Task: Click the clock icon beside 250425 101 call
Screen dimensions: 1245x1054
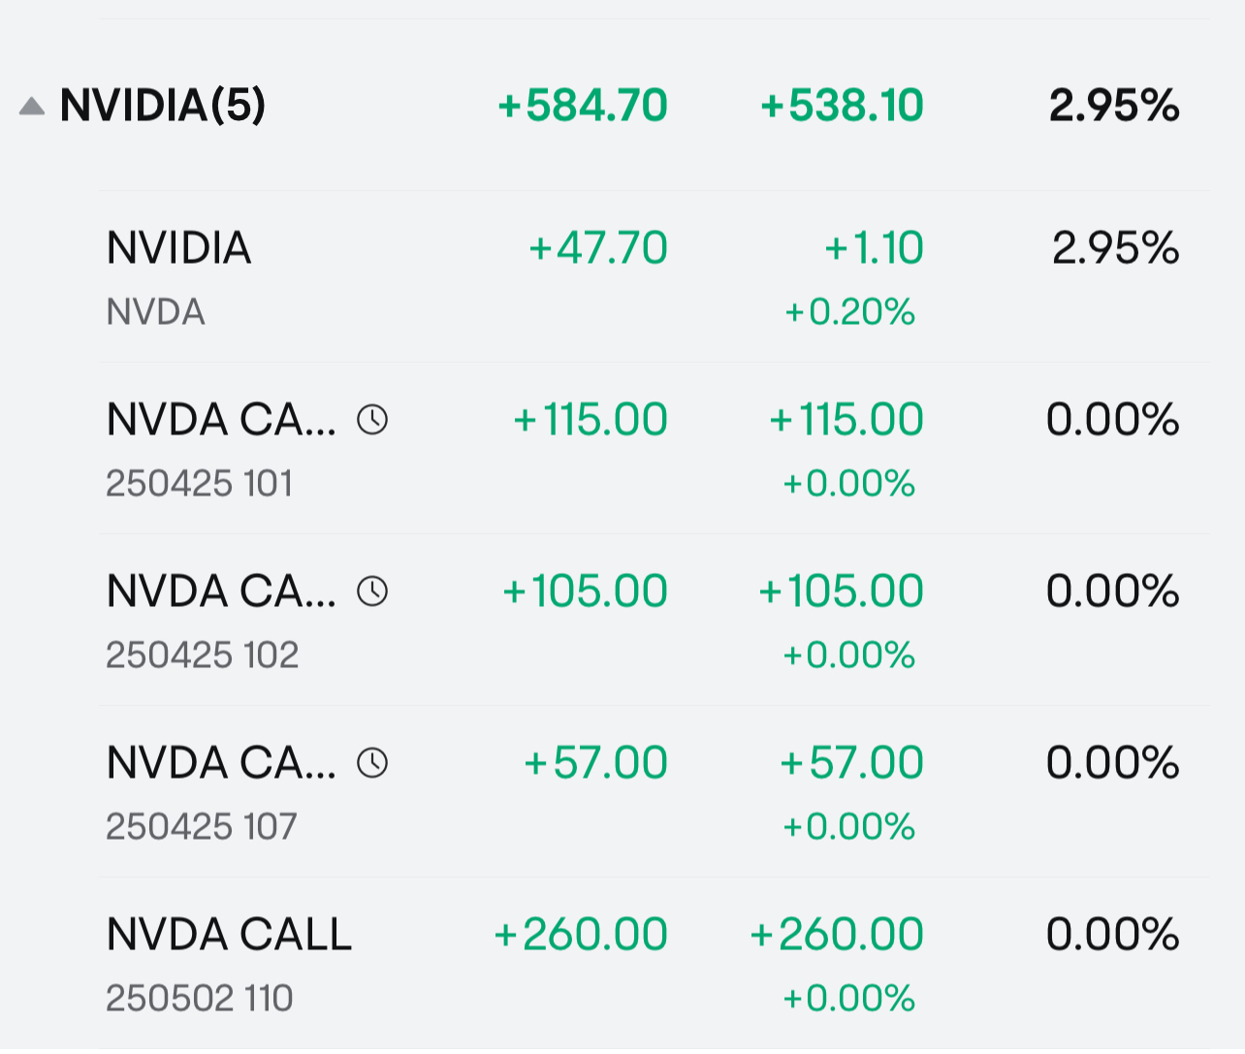Action: 372,420
